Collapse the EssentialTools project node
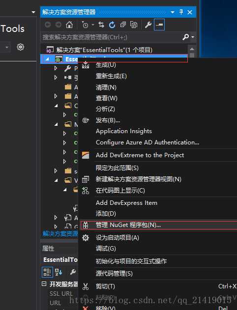Screen dimensions: 237x310 point(47,59)
